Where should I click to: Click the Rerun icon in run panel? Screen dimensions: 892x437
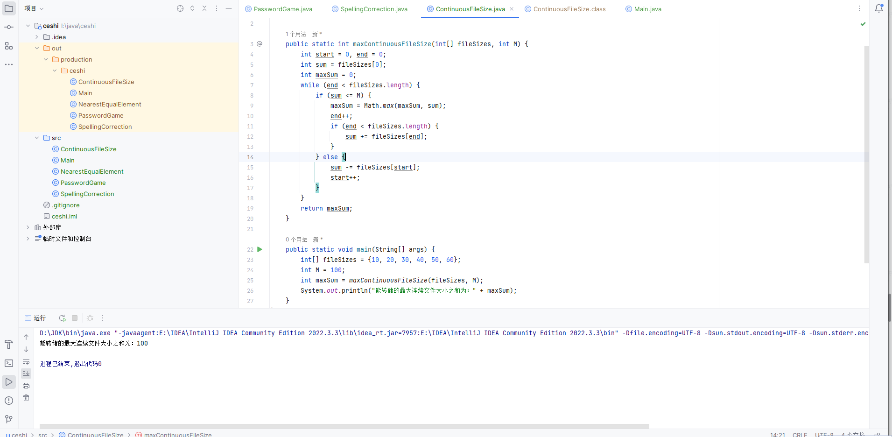(63, 318)
